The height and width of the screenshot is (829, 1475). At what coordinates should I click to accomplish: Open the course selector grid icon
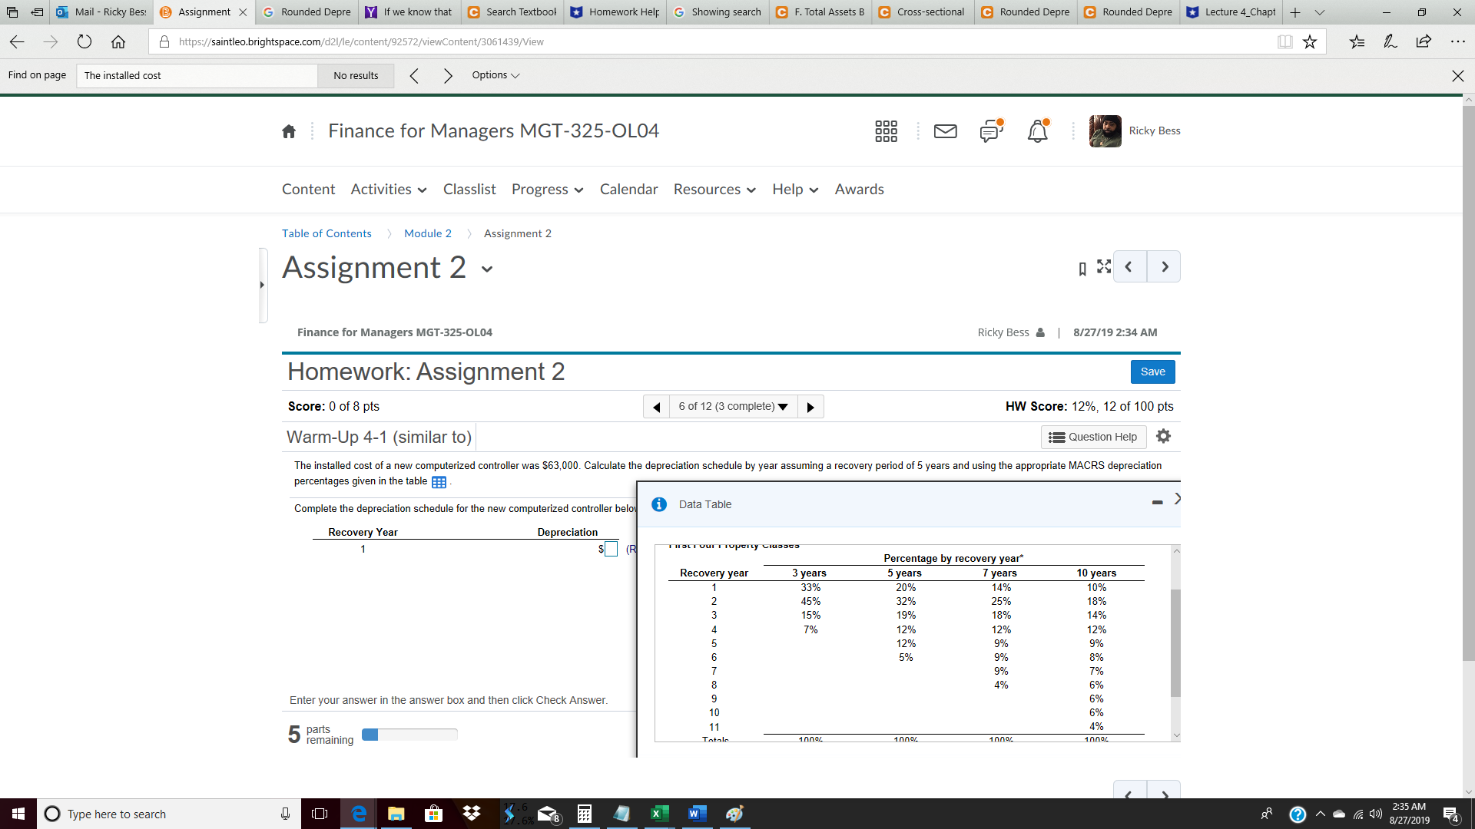point(886,131)
